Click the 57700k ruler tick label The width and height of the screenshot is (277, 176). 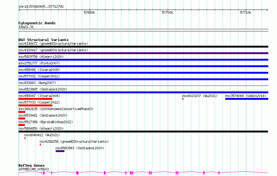coord(167,12)
